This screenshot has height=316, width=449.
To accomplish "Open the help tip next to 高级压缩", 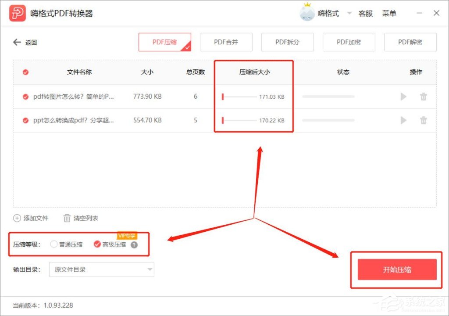I will pos(135,244).
